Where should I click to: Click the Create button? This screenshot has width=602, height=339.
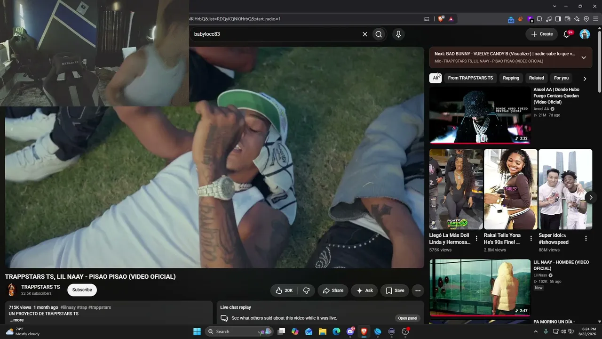point(542,34)
